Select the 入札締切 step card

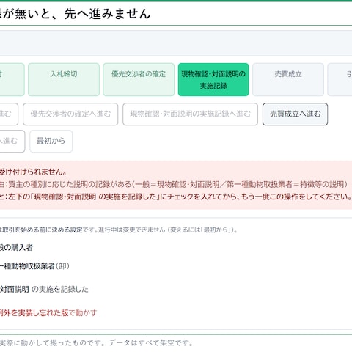(64, 79)
